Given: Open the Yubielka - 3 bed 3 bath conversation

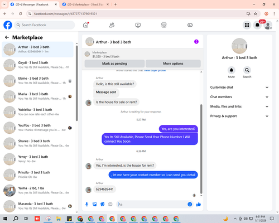Looking at the screenshot, I should tap(37, 112).
